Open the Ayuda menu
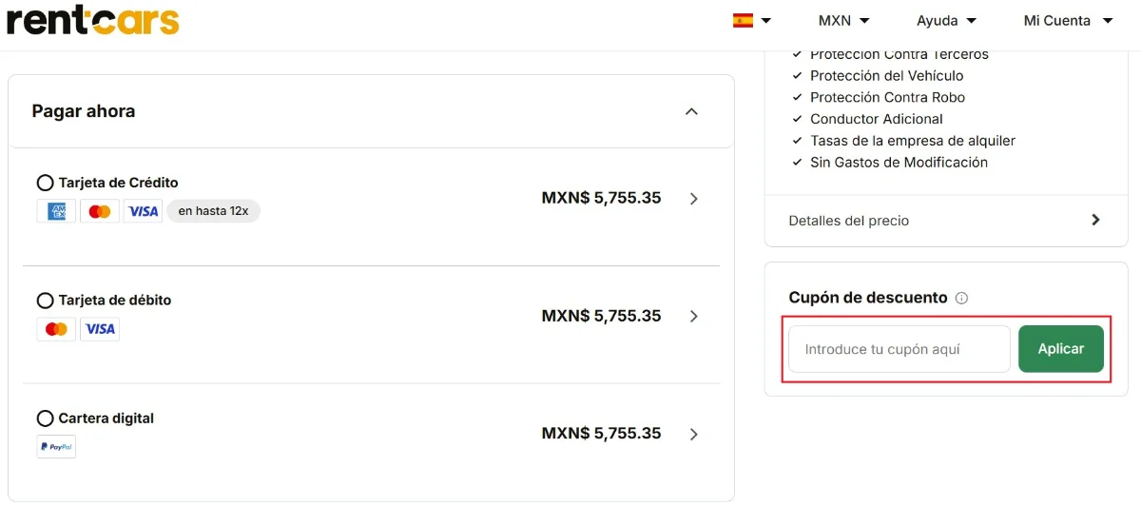Screen dimensions: 1141x506 tap(946, 20)
